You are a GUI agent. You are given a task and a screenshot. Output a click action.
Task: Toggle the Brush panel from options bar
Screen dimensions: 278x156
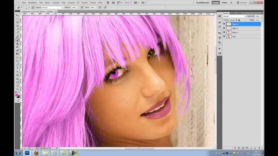tap(33, 8)
